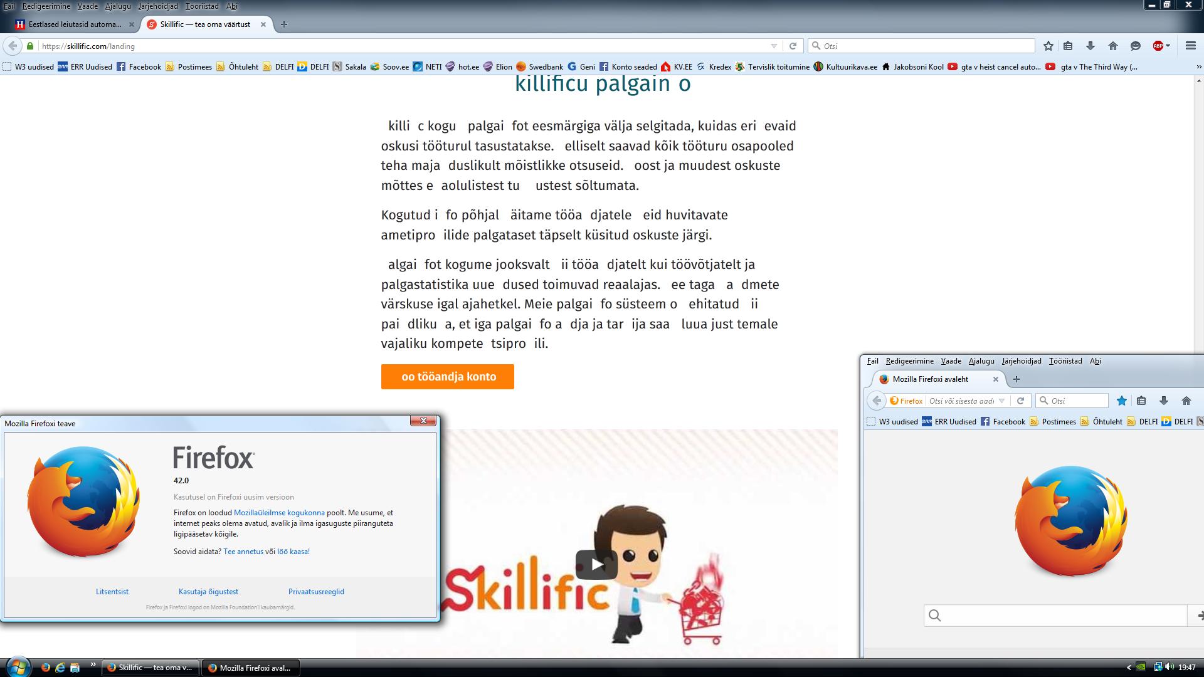Expand URL history dropdown in main address bar

click(x=774, y=46)
